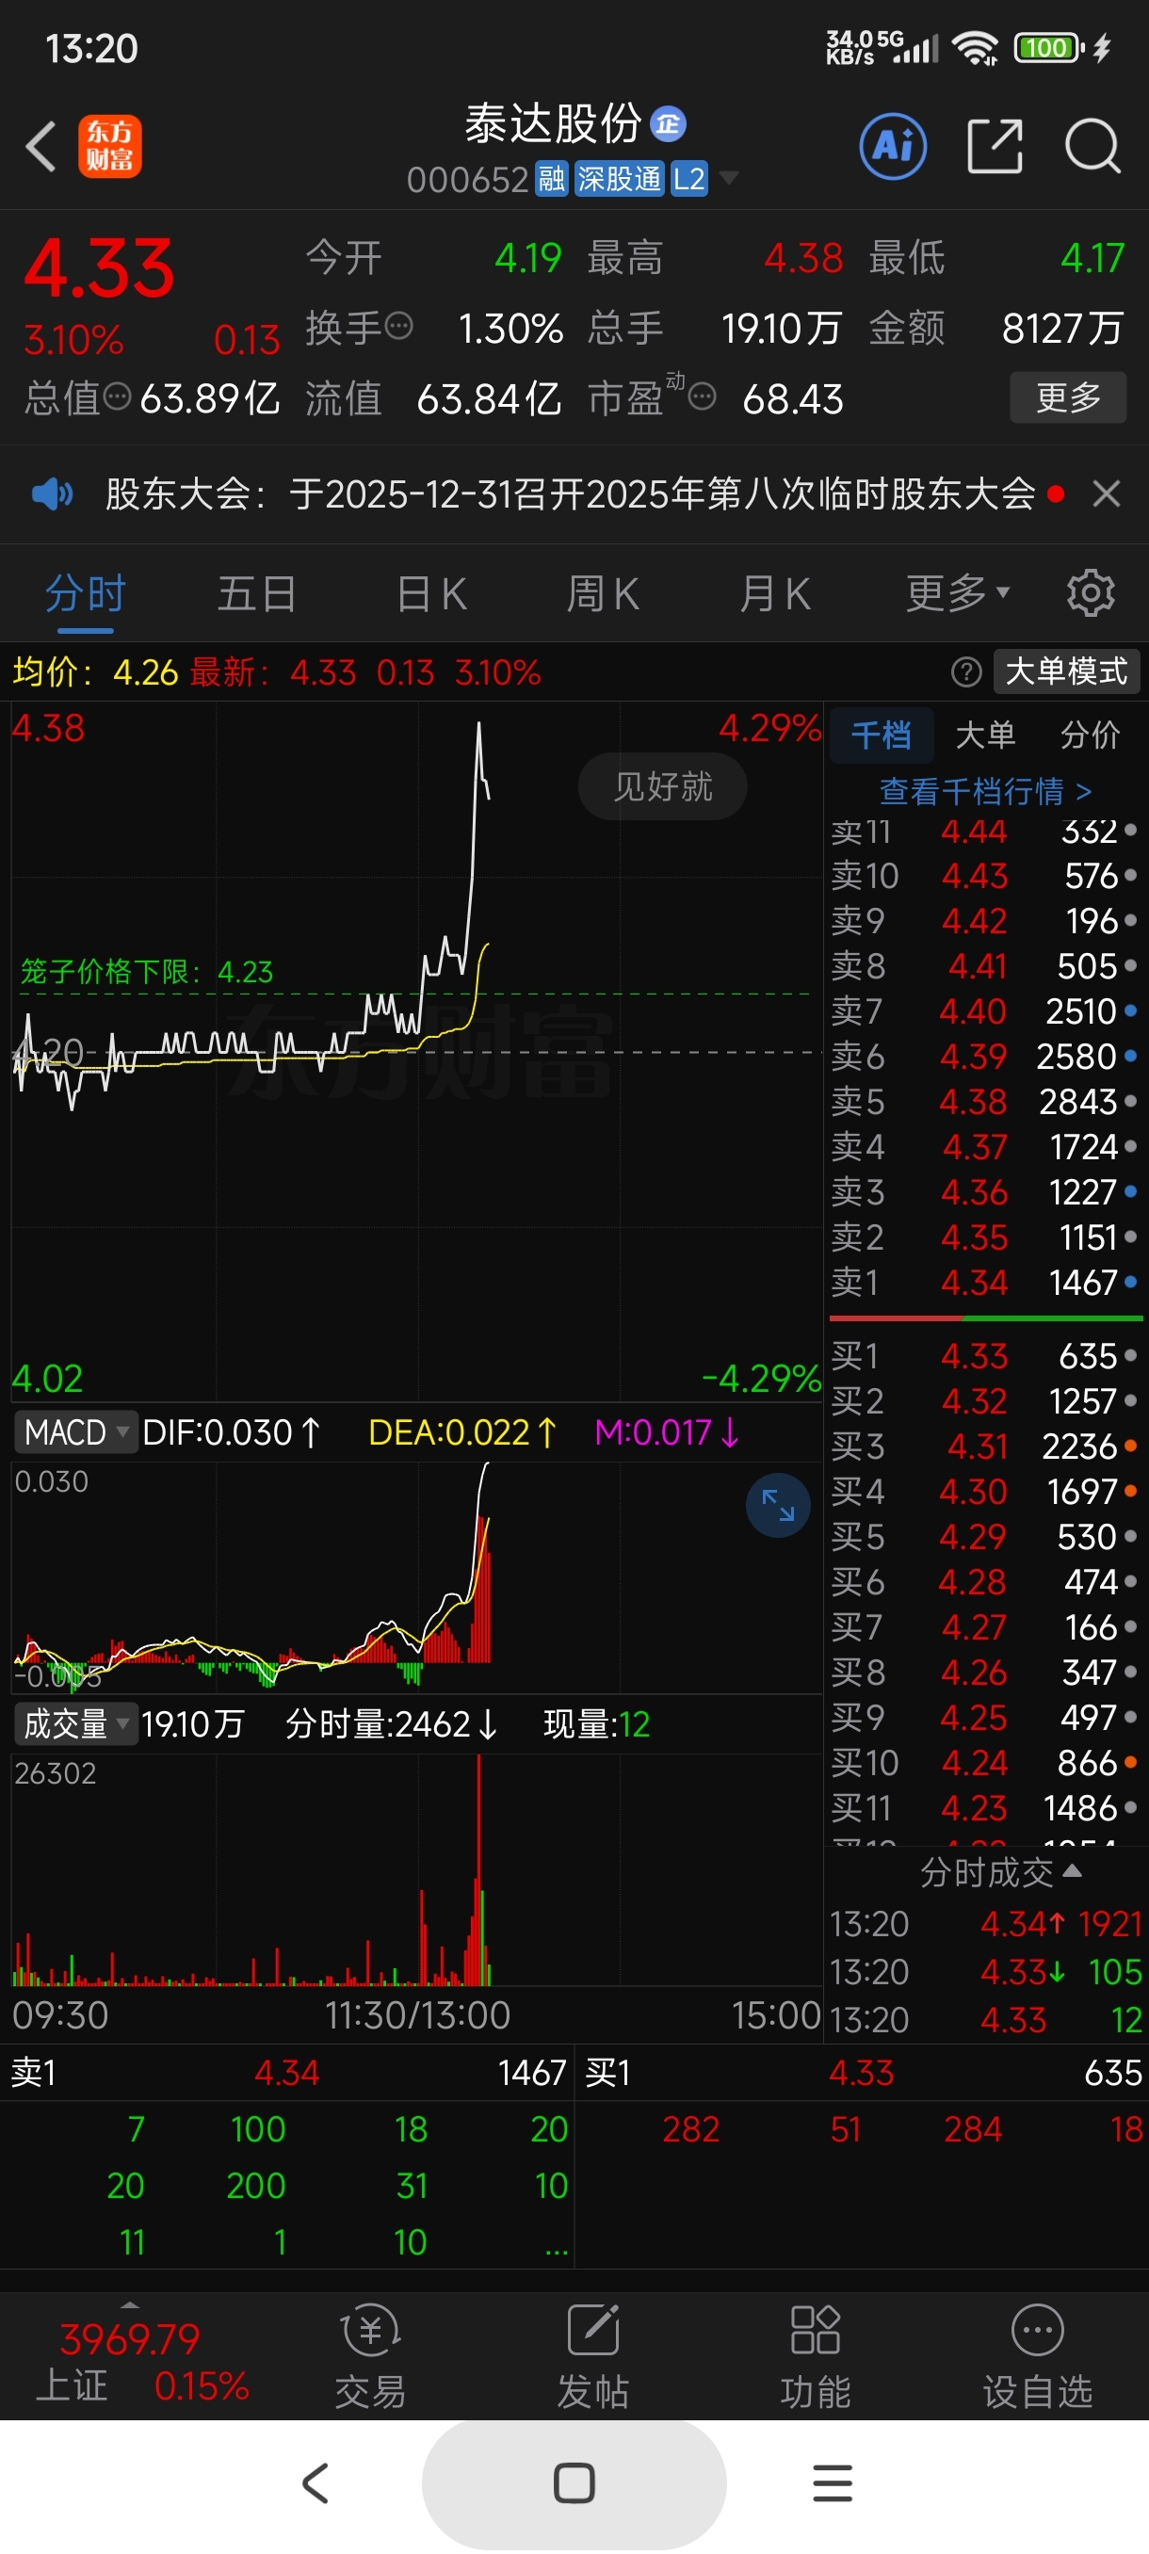The image size is (1149, 2554).
Task: Open the 交易 trade icon
Action: pos(371,2356)
